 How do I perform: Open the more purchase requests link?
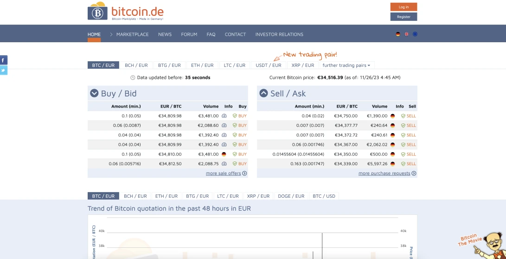click(x=384, y=174)
